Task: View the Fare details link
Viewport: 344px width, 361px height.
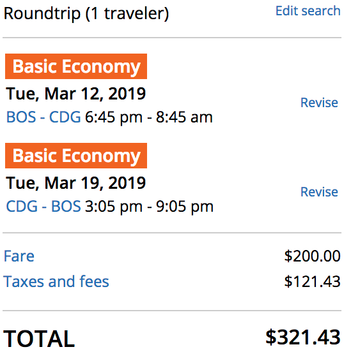Action: (x=19, y=256)
